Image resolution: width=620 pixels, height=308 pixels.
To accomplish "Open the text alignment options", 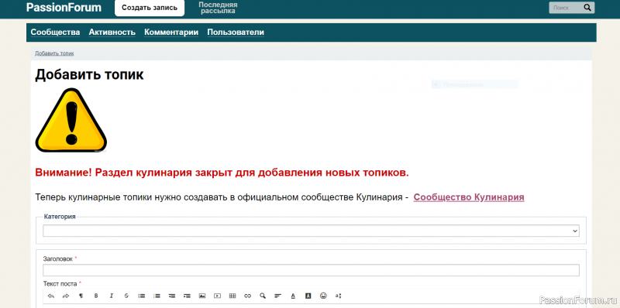I will click(x=277, y=296).
